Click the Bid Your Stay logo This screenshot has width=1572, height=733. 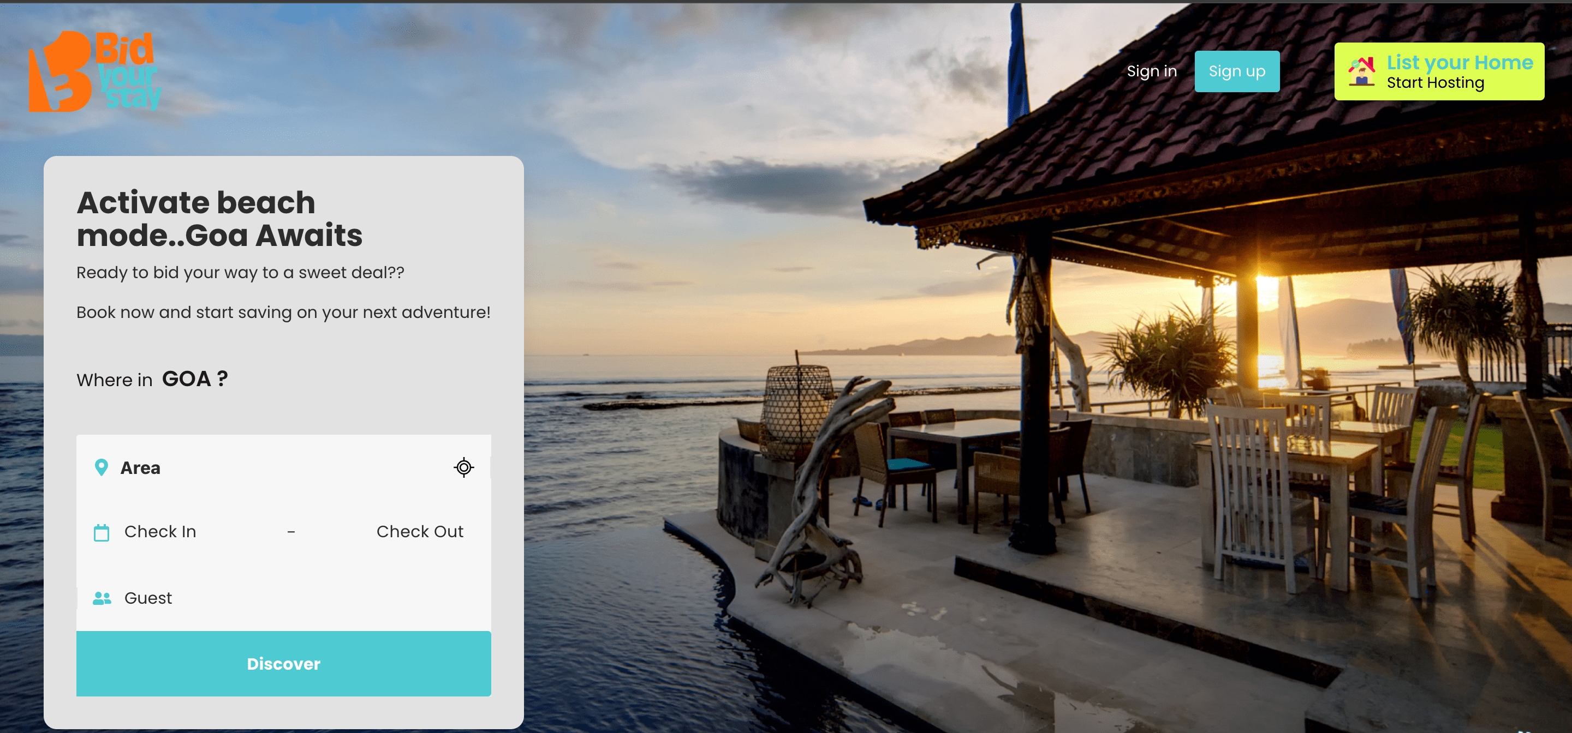(x=95, y=71)
